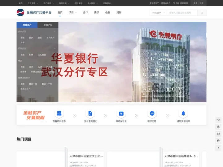Open the 旧版网站 top bar link

pyautogui.click(x=107, y=3)
